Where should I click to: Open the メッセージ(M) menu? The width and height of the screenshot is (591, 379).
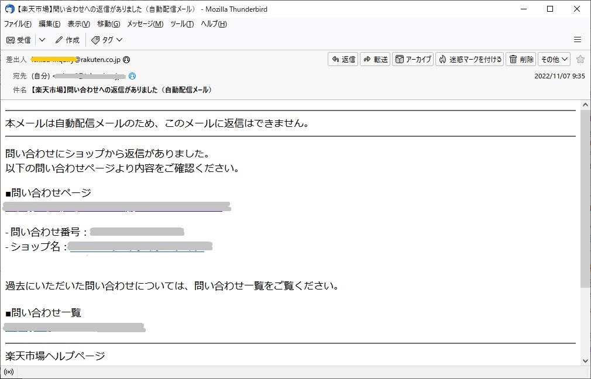click(145, 24)
